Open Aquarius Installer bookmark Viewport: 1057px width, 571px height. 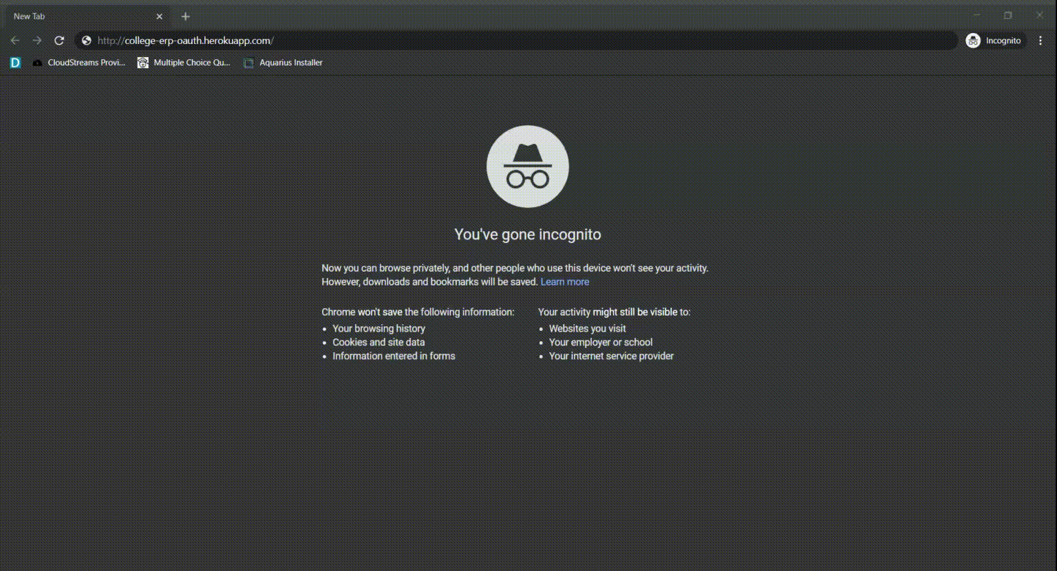coord(283,63)
